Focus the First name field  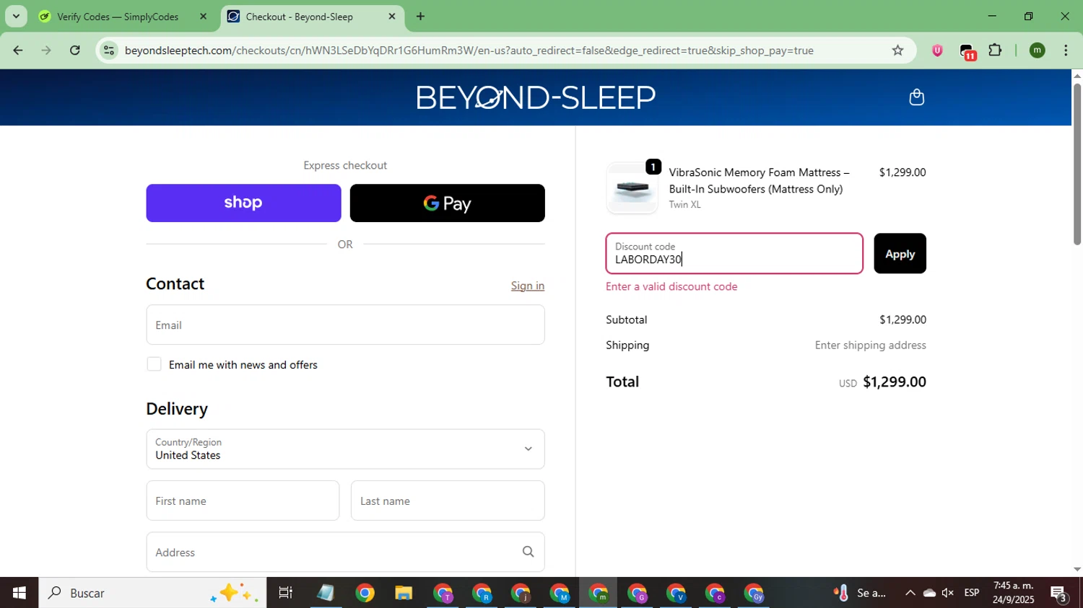tap(243, 501)
